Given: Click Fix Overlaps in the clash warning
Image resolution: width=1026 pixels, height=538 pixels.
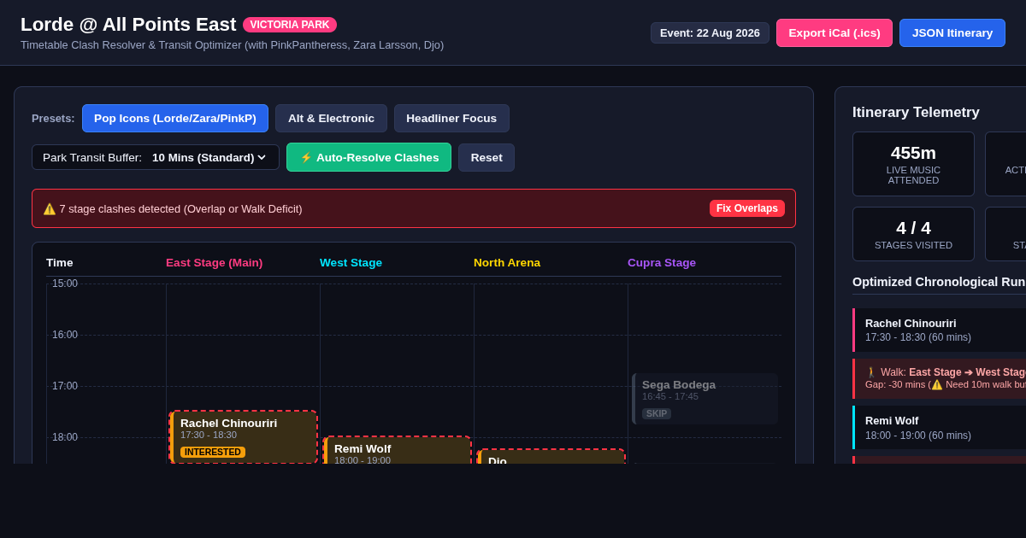Looking at the screenshot, I should (x=746, y=208).
